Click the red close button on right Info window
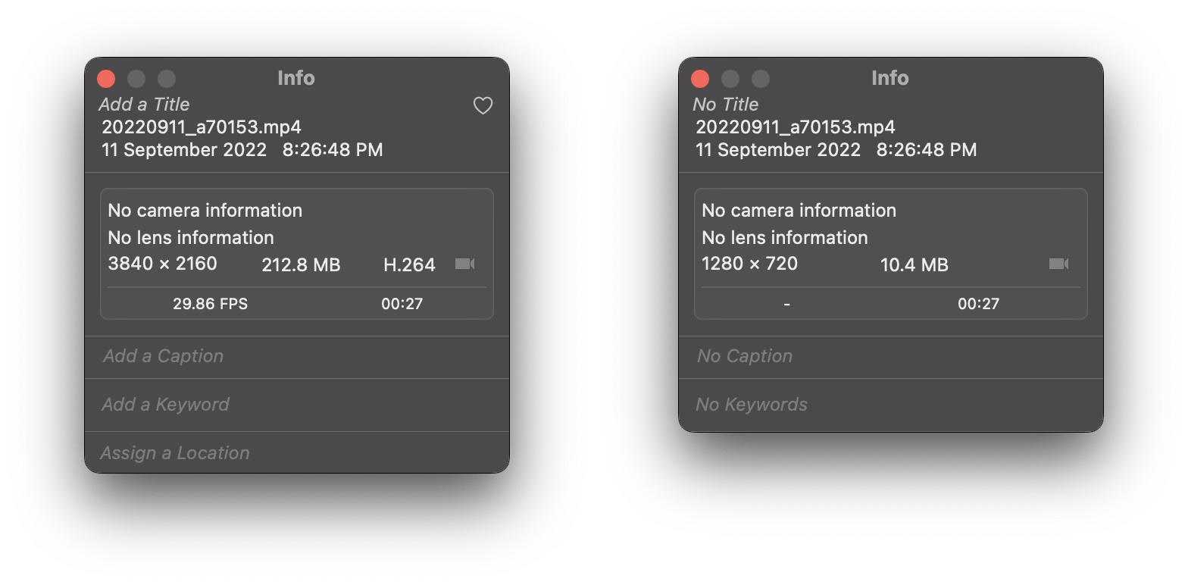The image size is (1188, 585). coord(699,78)
